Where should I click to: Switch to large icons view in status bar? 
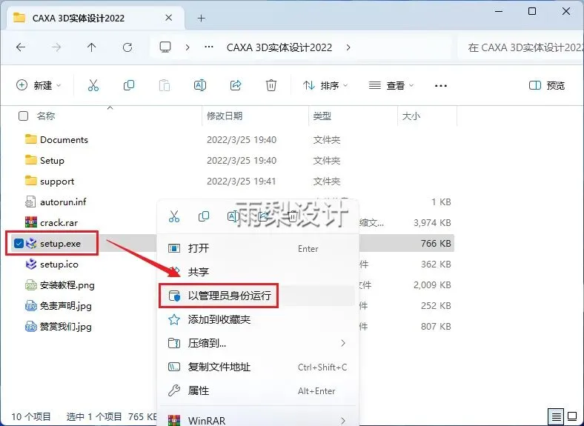(572, 416)
